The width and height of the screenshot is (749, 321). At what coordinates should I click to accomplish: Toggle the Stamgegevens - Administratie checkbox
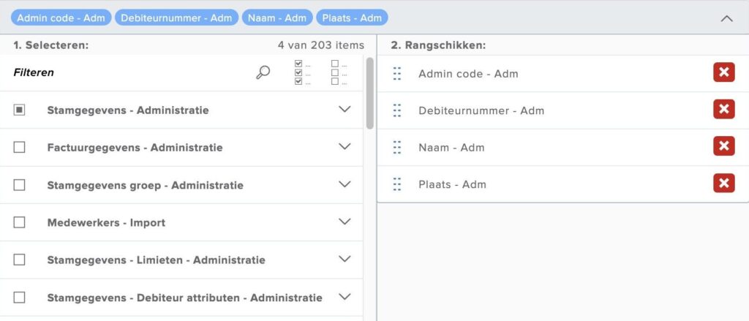point(20,110)
